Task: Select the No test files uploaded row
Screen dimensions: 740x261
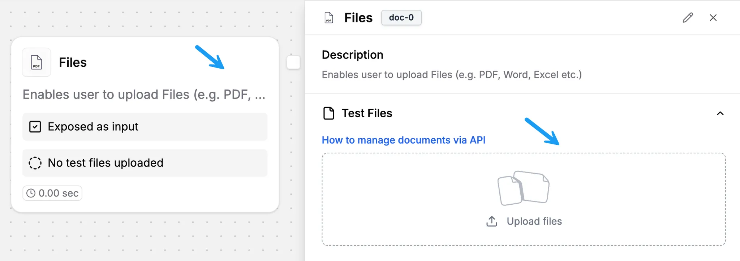Action: pos(145,163)
